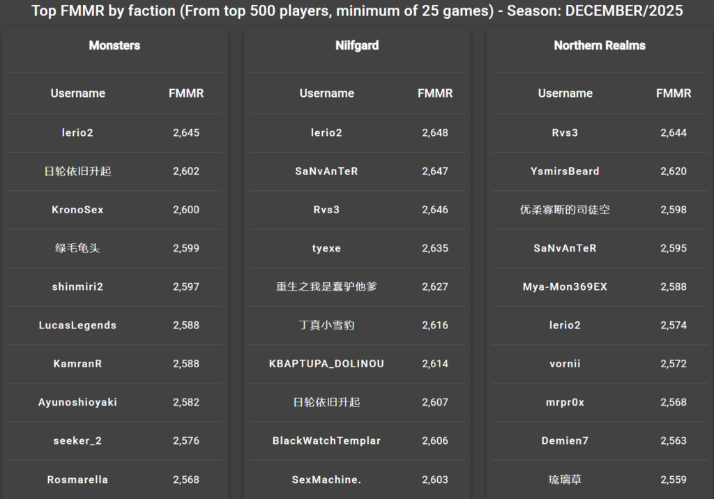Open the Demien7 player entry
The image size is (714, 499).
[x=565, y=440]
